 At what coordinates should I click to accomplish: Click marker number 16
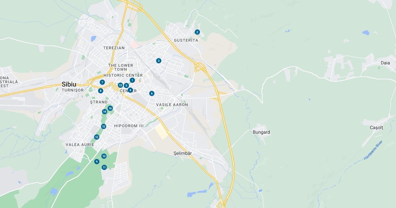pos(110,108)
